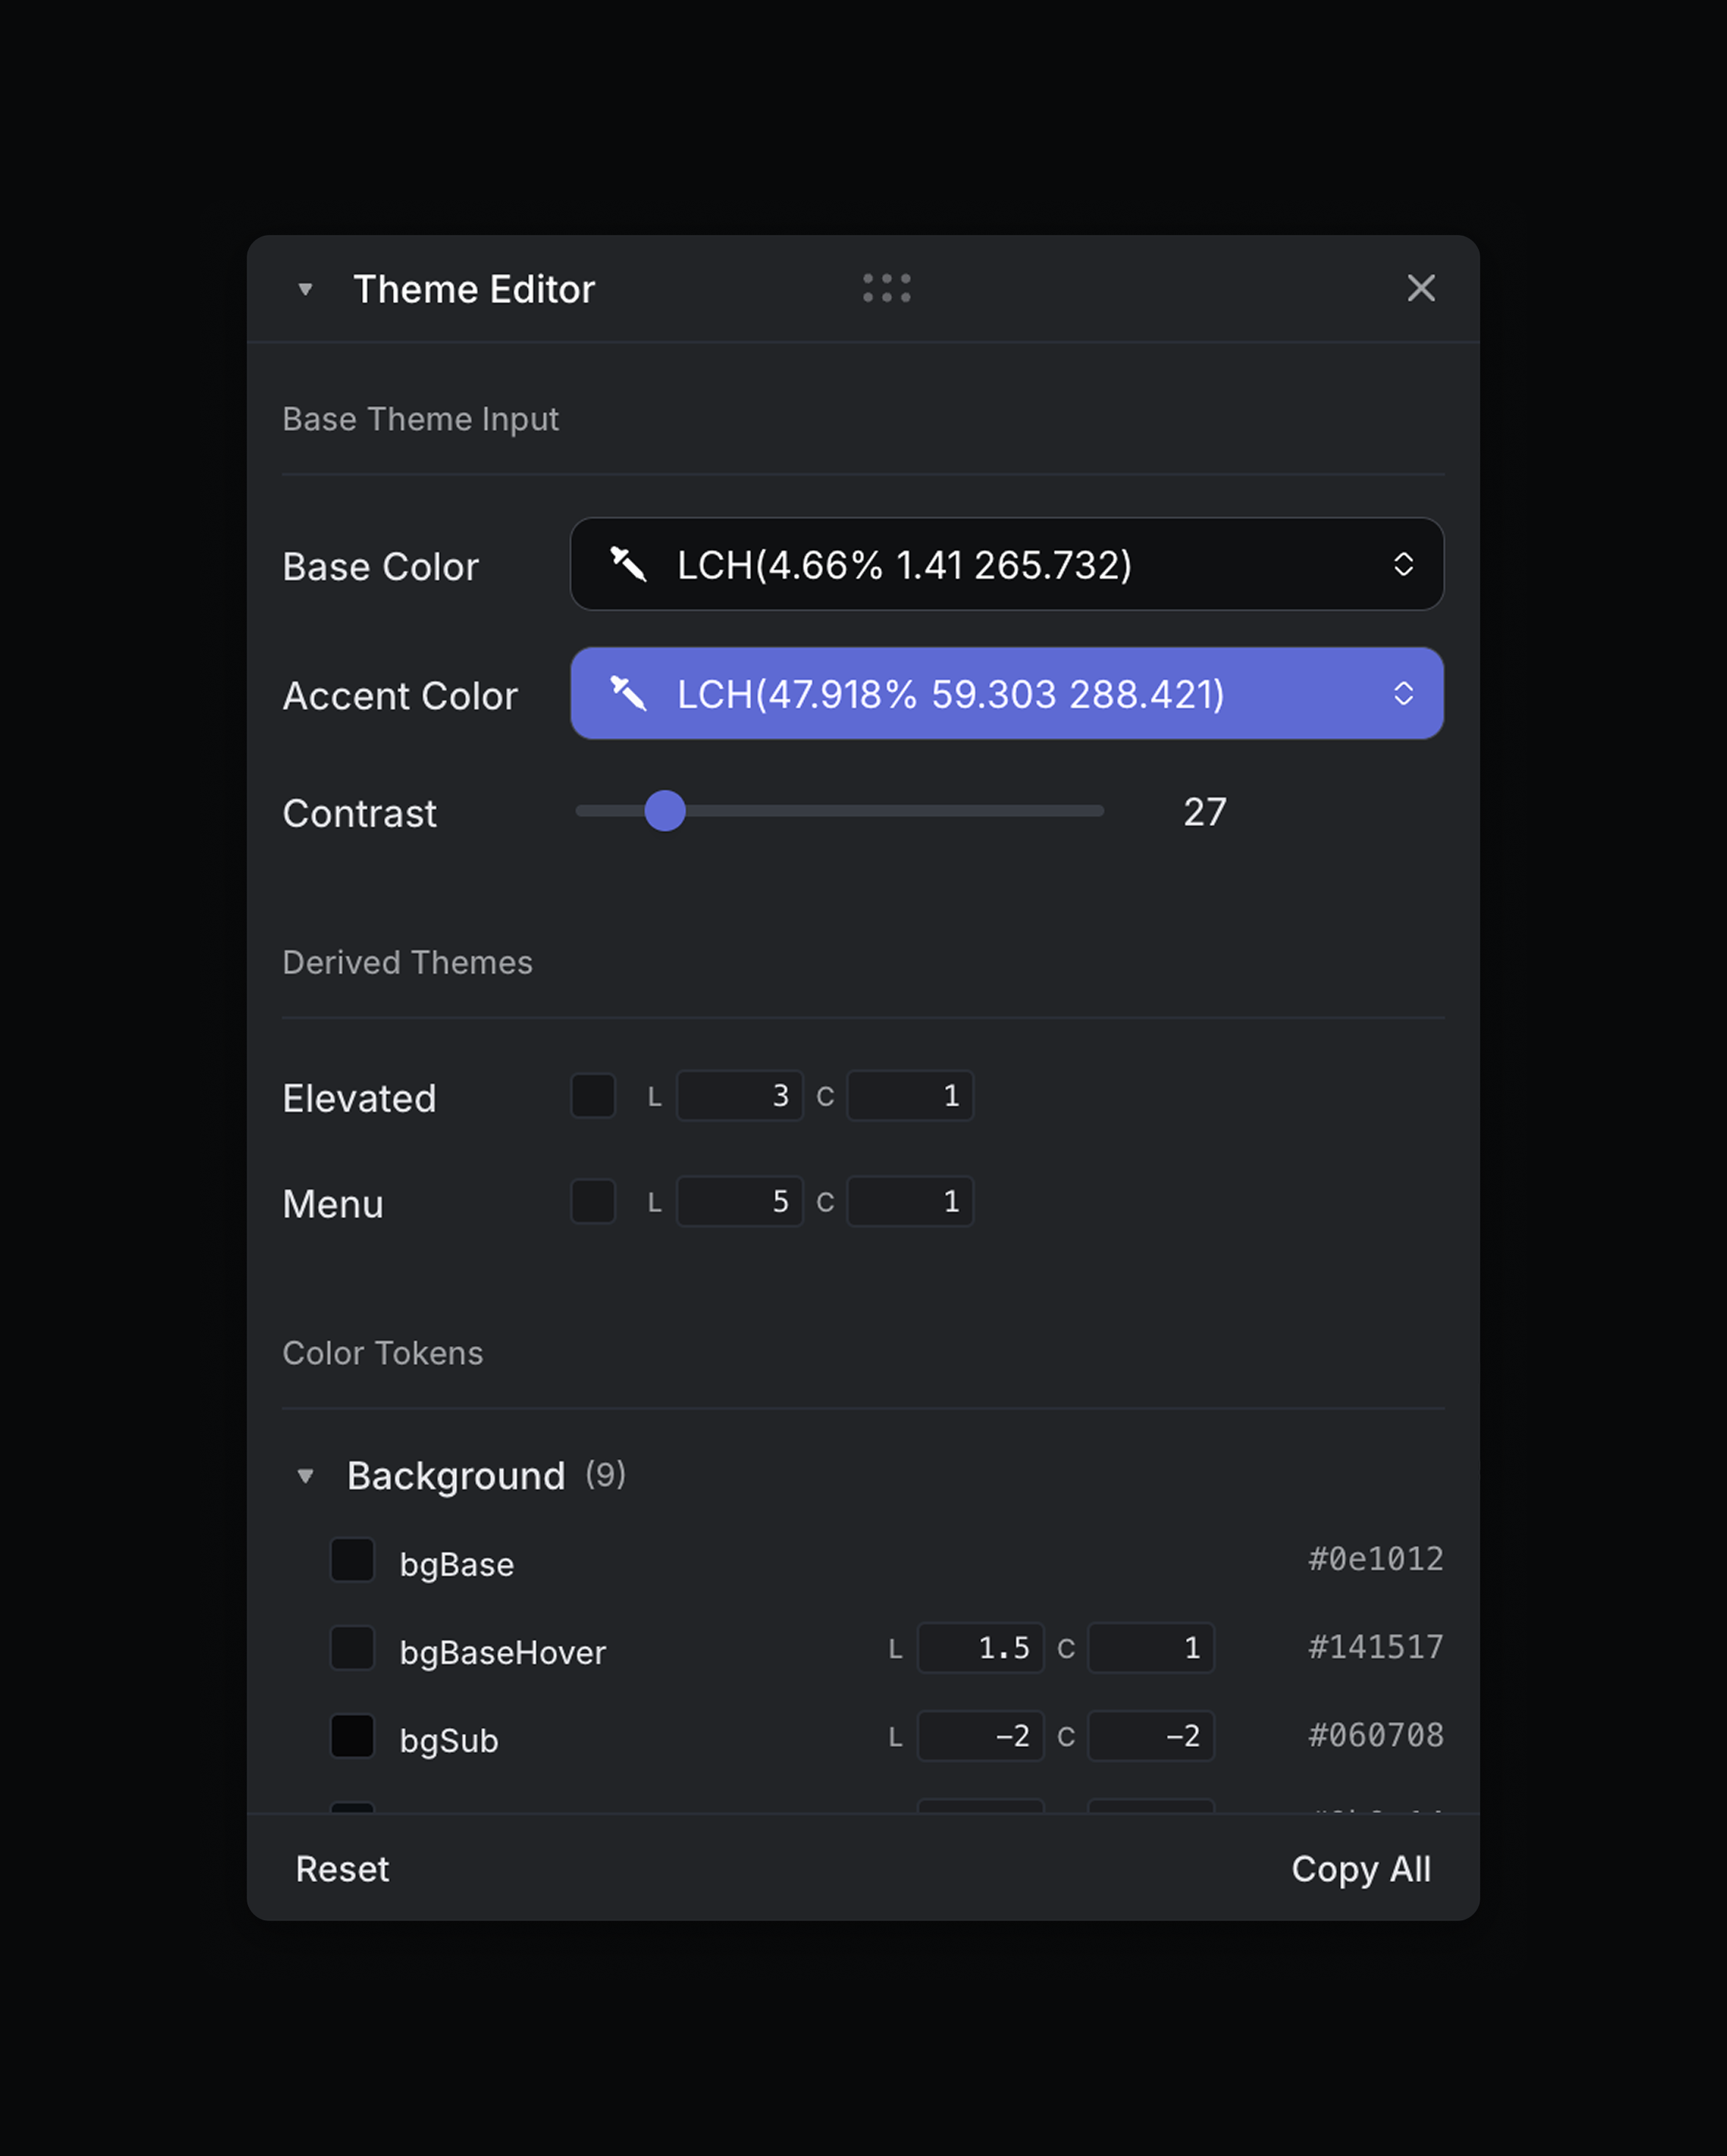1727x2156 pixels.
Task: Open the Base Color format dropdown
Action: 1404,565
